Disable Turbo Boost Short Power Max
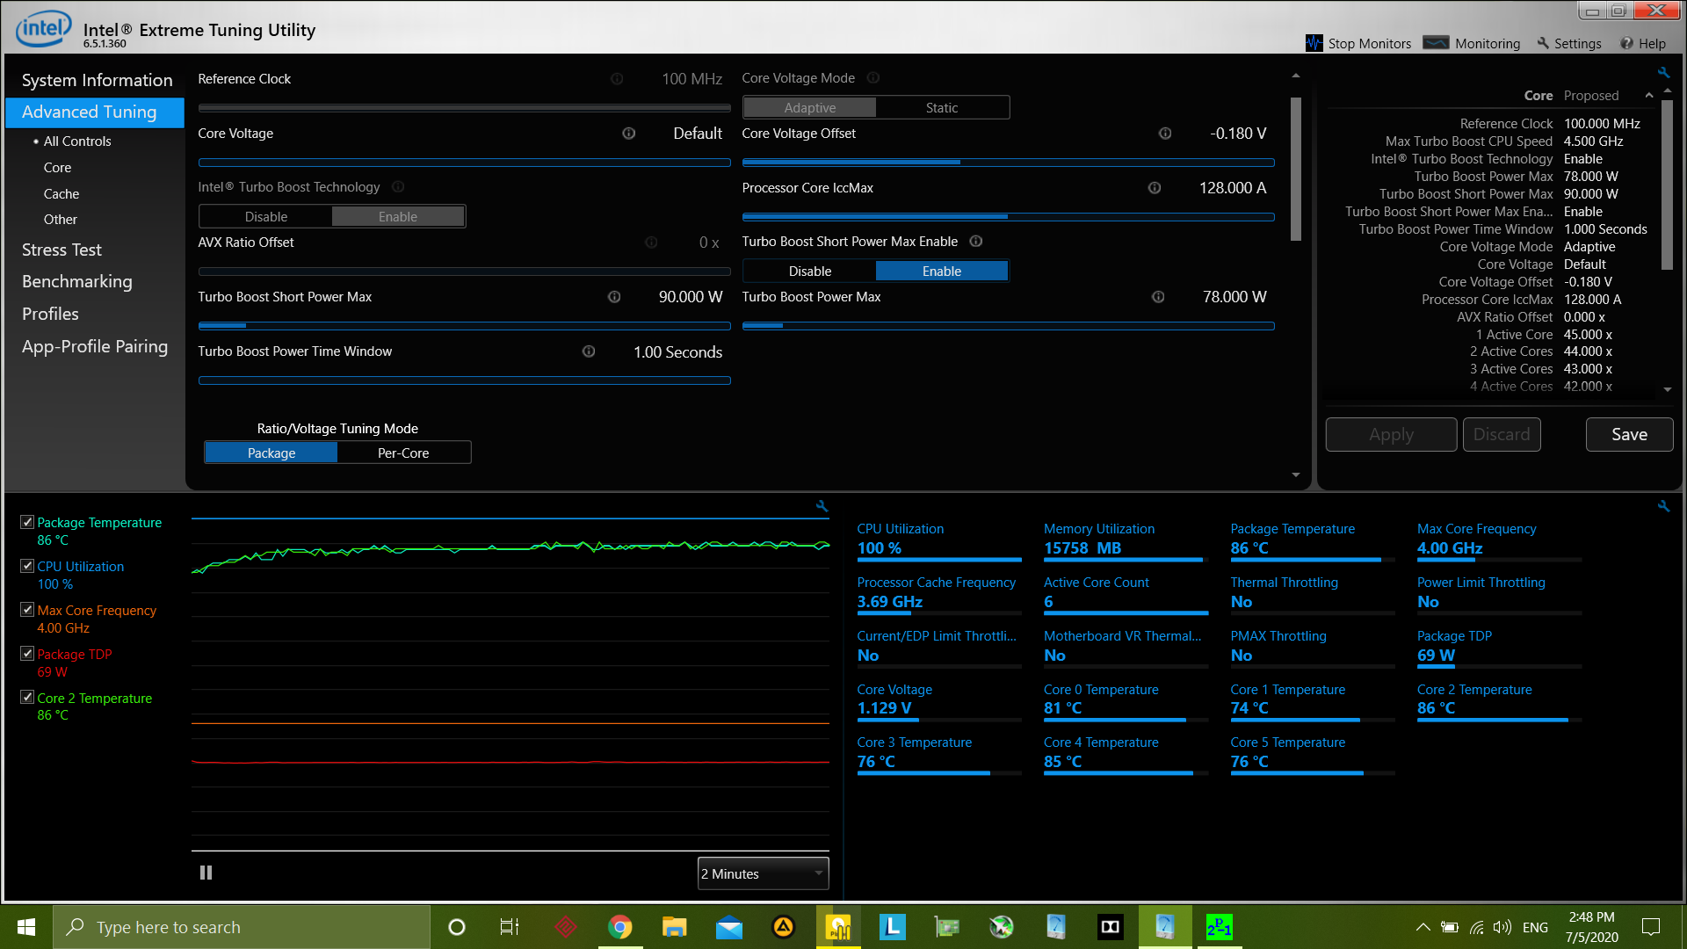The width and height of the screenshot is (1687, 949). click(810, 271)
